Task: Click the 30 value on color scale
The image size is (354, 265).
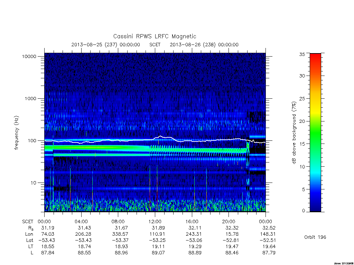Action: pos(302,76)
